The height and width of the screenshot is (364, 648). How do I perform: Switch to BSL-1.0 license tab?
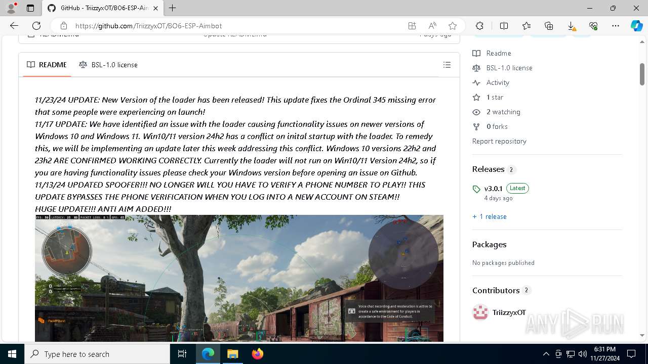click(x=108, y=65)
